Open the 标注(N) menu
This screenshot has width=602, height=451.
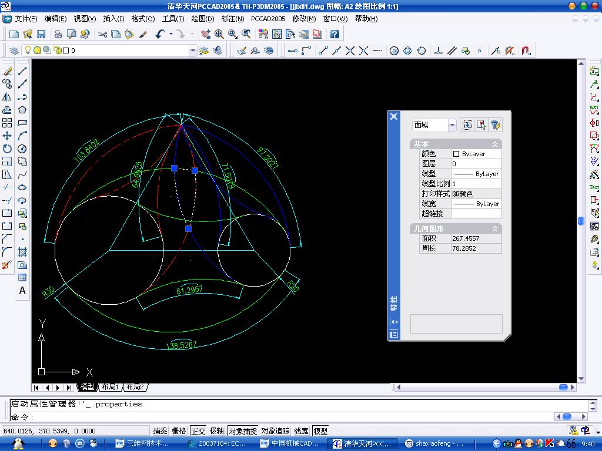coord(233,18)
